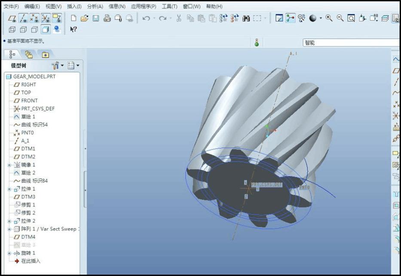401x276 pixels.
Task: Select the wireframe display style icon
Action: pyautogui.click(x=12, y=30)
